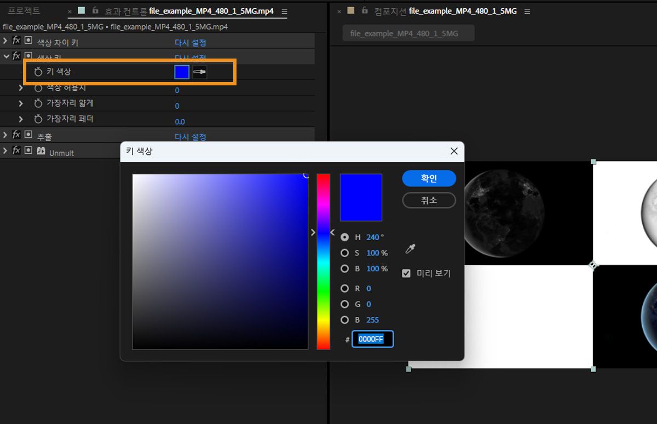
Task: Click the fx icon for 색상 차이 키
Action: click(16, 40)
